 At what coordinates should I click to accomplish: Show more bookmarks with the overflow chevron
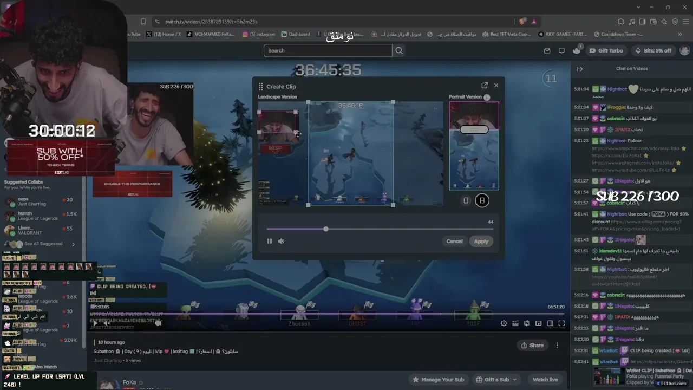coord(680,34)
